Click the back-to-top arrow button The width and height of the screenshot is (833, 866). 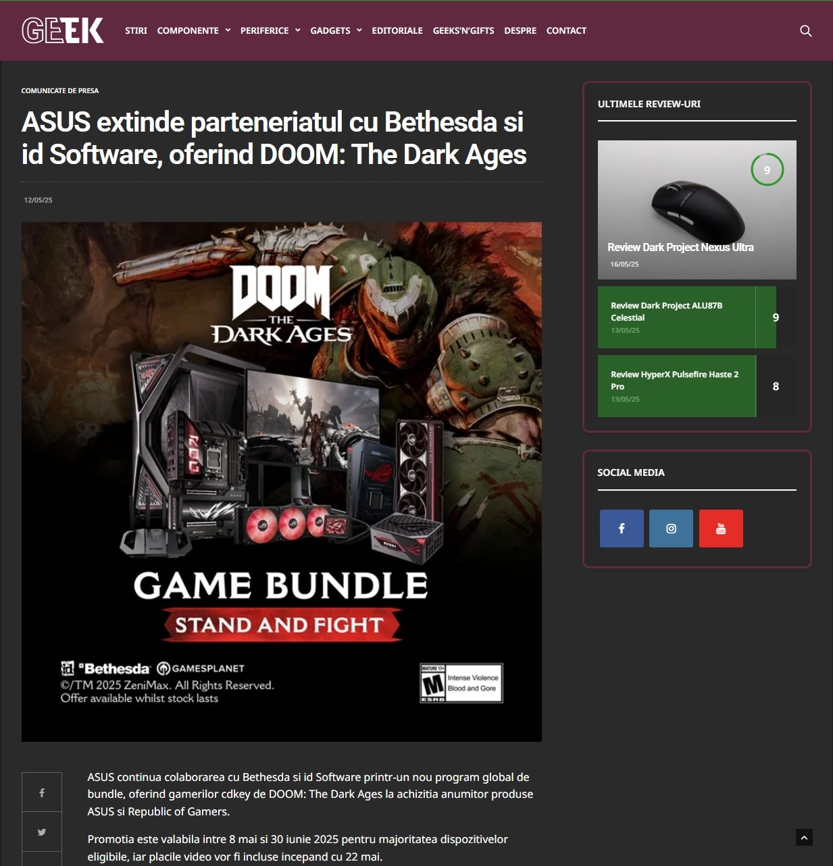(x=804, y=838)
